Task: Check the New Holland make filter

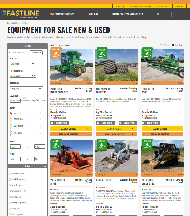Action: pyautogui.click(x=10, y=179)
